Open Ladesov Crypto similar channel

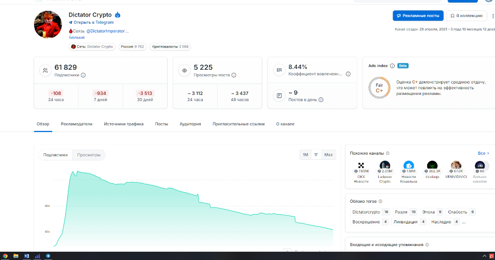coord(385,172)
